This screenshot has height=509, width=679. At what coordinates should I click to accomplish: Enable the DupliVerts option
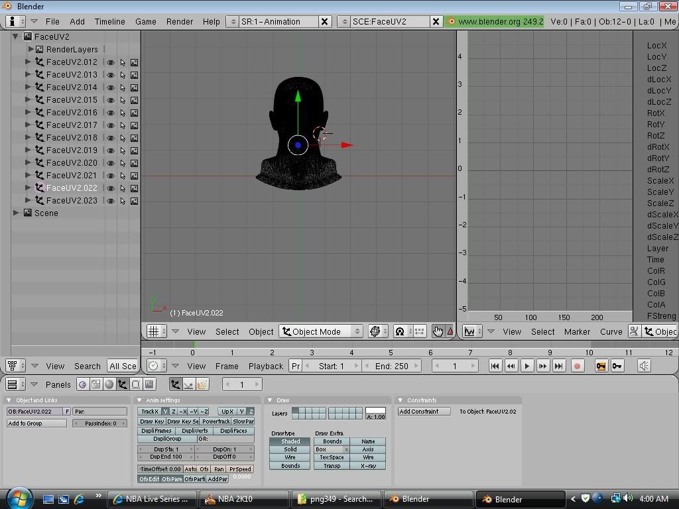[x=195, y=431]
